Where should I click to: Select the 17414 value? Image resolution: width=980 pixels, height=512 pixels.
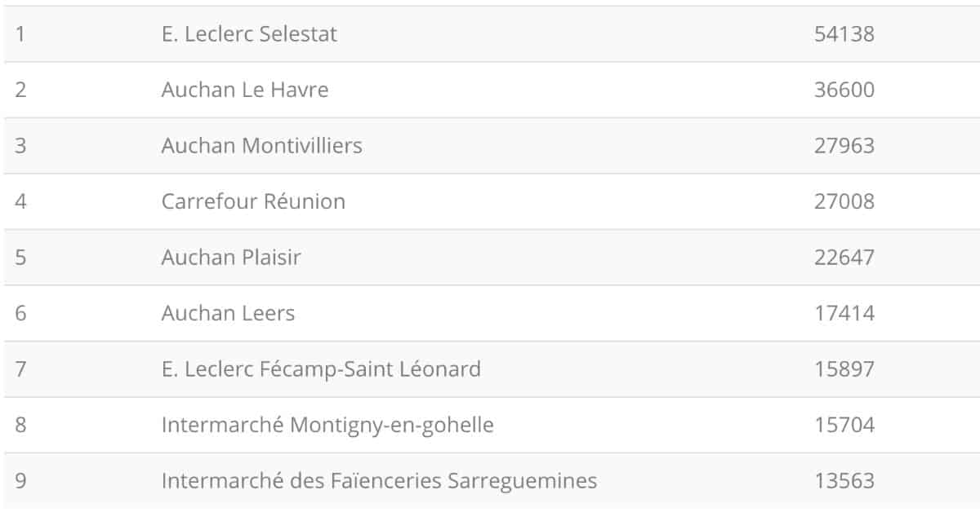pos(844,313)
